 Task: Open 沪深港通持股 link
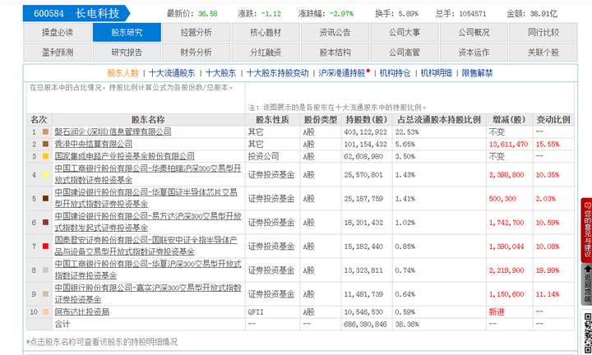(342, 73)
